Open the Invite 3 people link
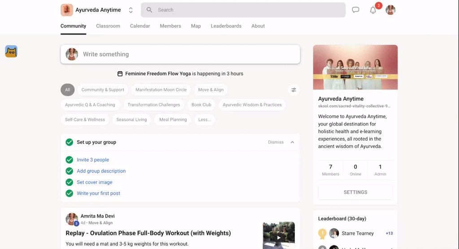The height and width of the screenshot is (249, 459). [93, 160]
